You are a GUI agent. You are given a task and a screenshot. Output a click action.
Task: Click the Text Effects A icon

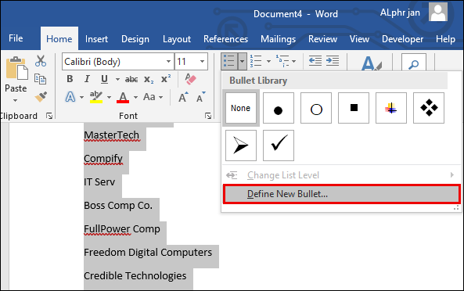coord(70,97)
